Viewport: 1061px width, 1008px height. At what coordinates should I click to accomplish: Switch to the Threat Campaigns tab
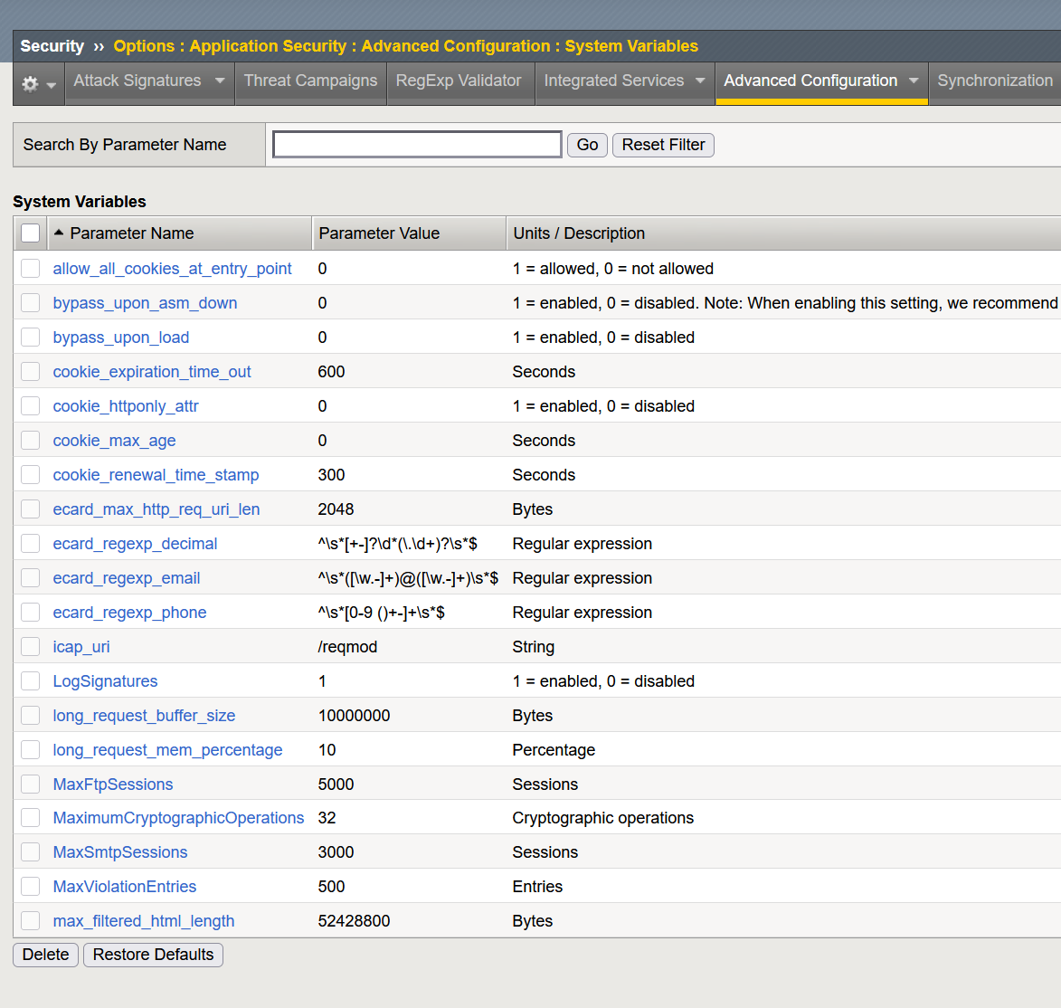pos(310,81)
